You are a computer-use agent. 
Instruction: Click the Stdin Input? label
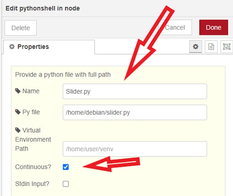[32, 184]
